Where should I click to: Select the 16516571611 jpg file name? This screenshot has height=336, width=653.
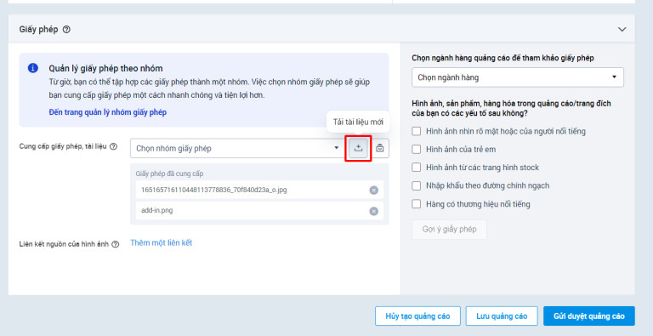[x=214, y=190]
